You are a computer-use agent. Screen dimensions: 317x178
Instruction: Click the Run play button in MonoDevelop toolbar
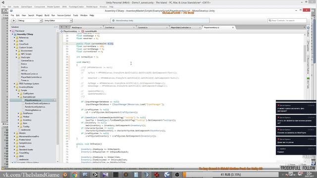tap(14, 21)
